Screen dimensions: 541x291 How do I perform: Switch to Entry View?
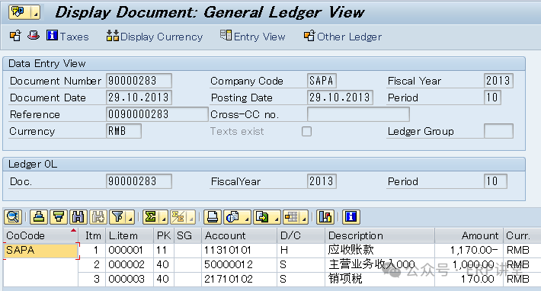[252, 36]
